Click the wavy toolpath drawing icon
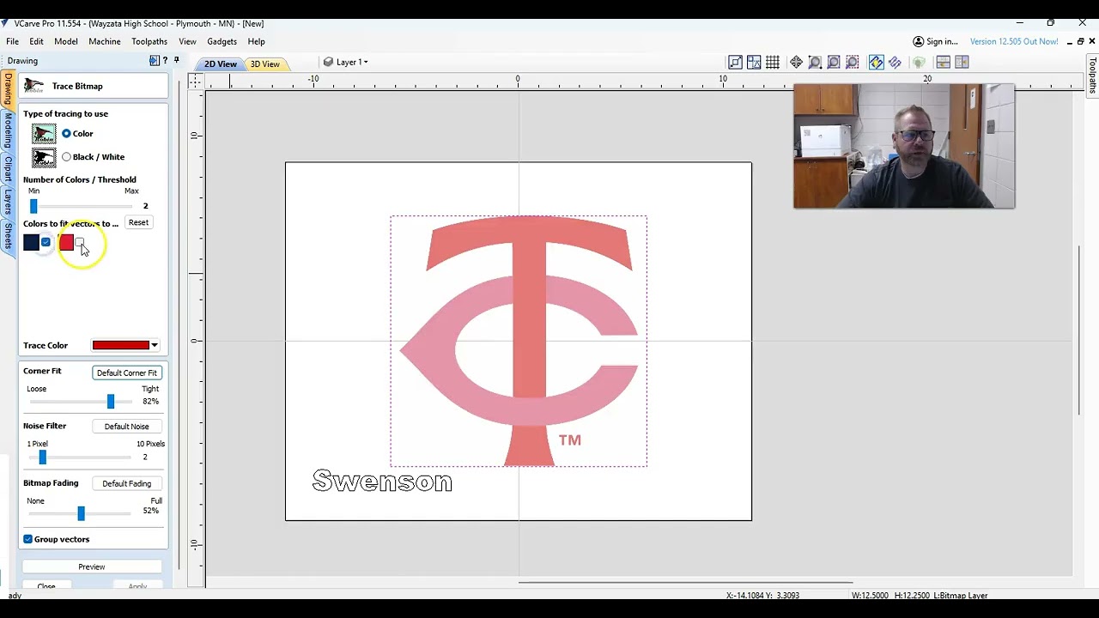 [895, 62]
